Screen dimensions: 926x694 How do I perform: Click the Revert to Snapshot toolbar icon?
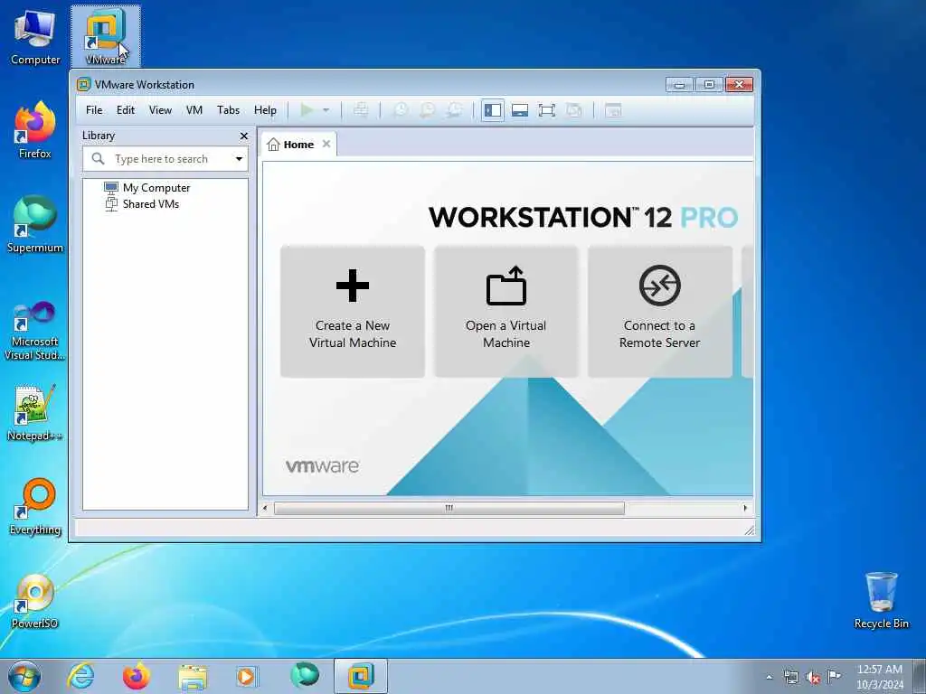click(427, 110)
